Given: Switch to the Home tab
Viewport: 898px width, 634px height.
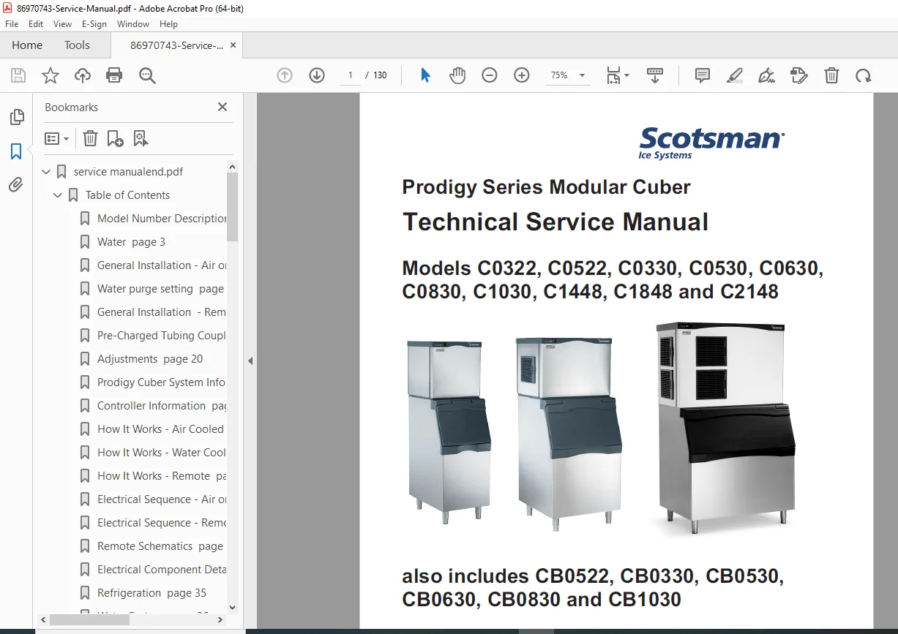Looking at the screenshot, I should (27, 45).
